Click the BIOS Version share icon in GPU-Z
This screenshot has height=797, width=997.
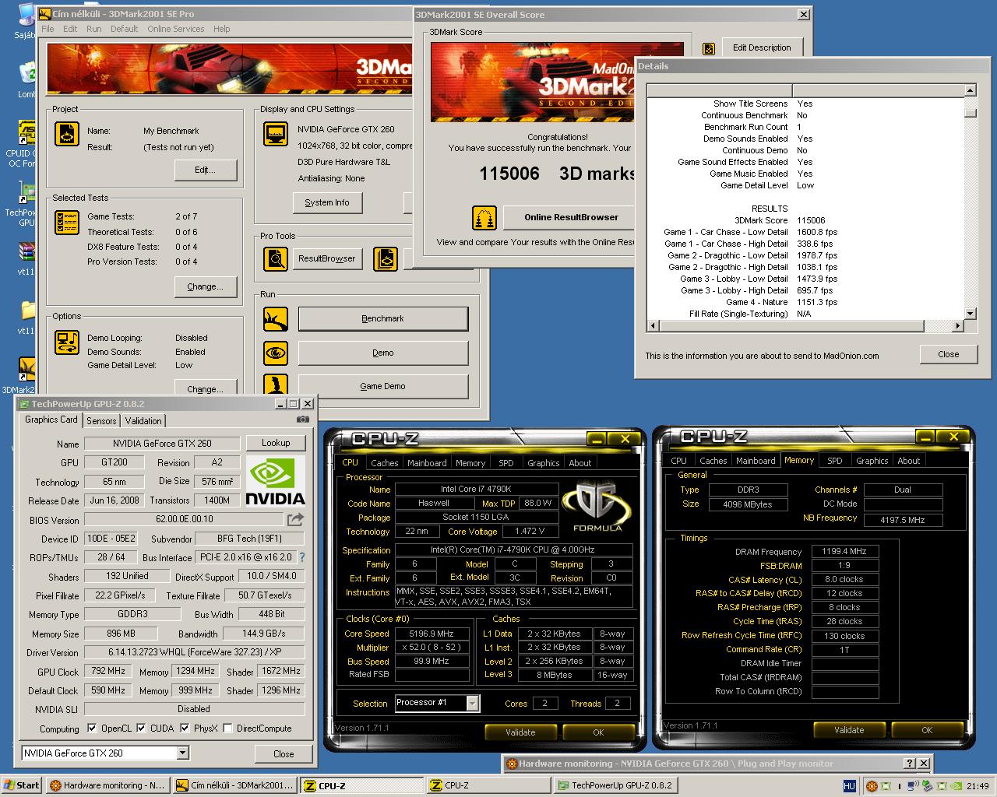point(295,519)
